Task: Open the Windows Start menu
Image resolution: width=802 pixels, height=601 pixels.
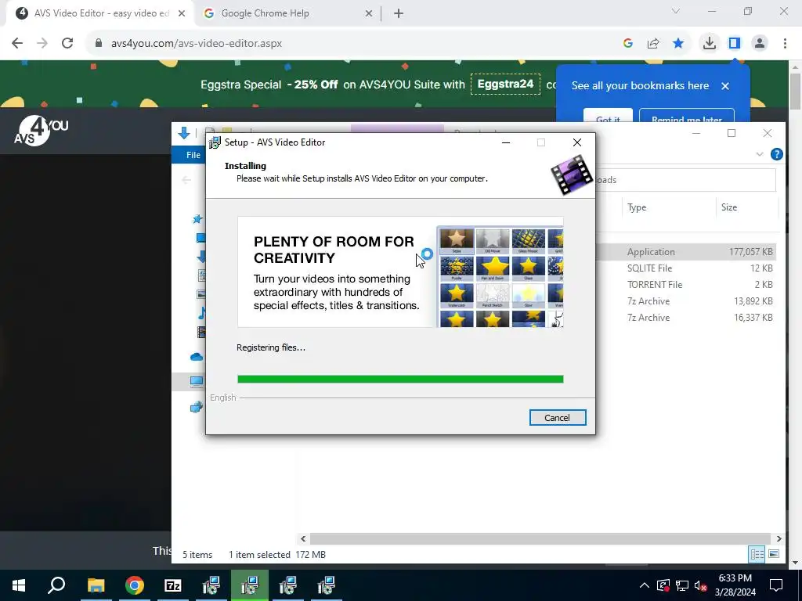Action: point(19,585)
